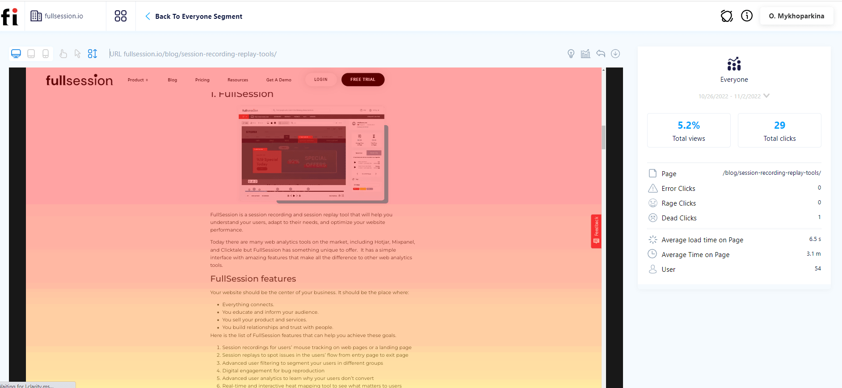Open Pricing in previewed page nav
Image resolution: width=842 pixels, height=388 pixels.
(202, 80)
